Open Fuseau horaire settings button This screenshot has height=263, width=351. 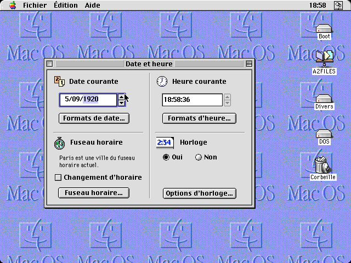tap(94, 193)
